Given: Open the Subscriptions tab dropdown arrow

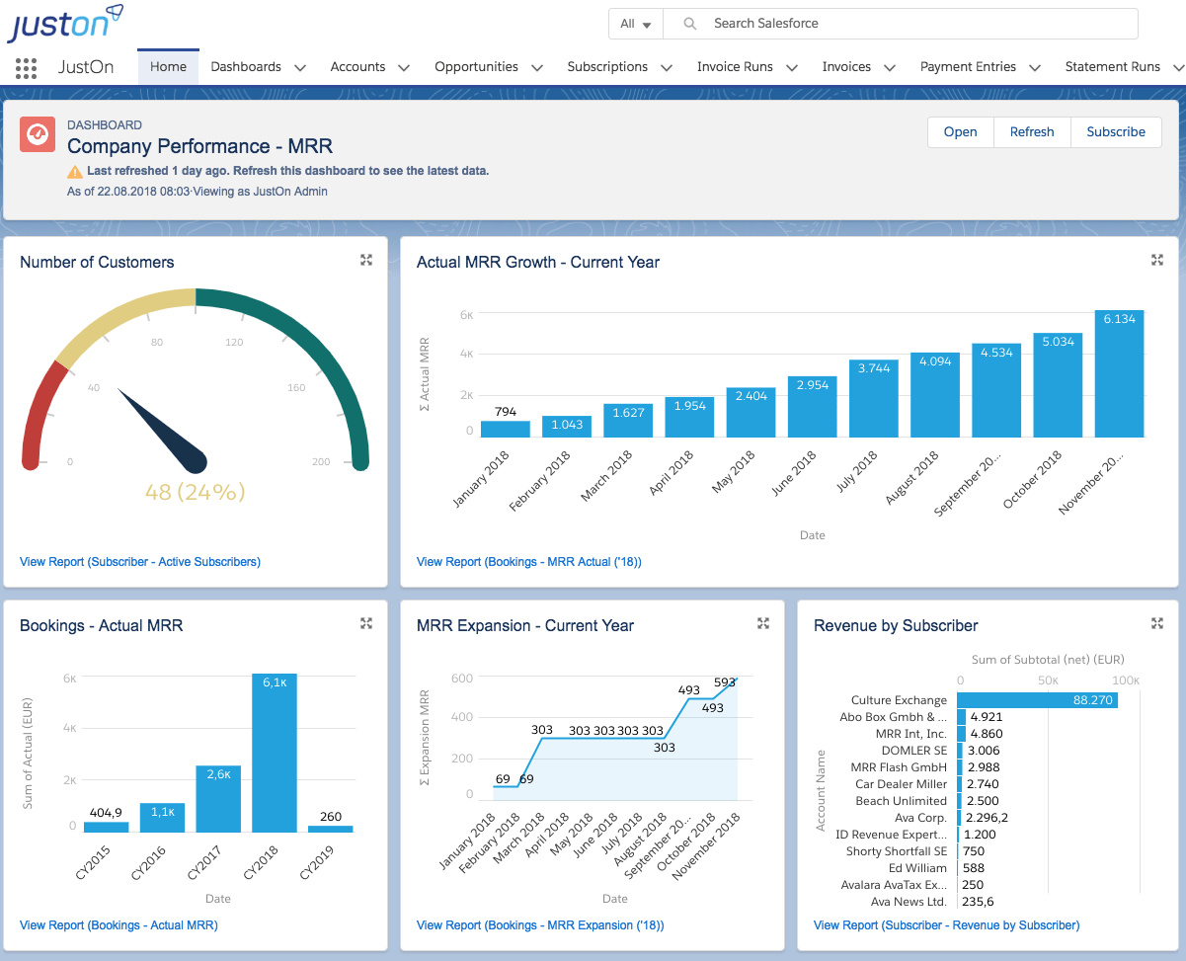Looking at the screenshot, I should point(667,68).
